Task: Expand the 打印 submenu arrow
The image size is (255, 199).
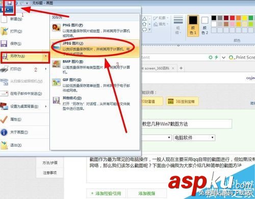Action: click(x=46, y=69)
